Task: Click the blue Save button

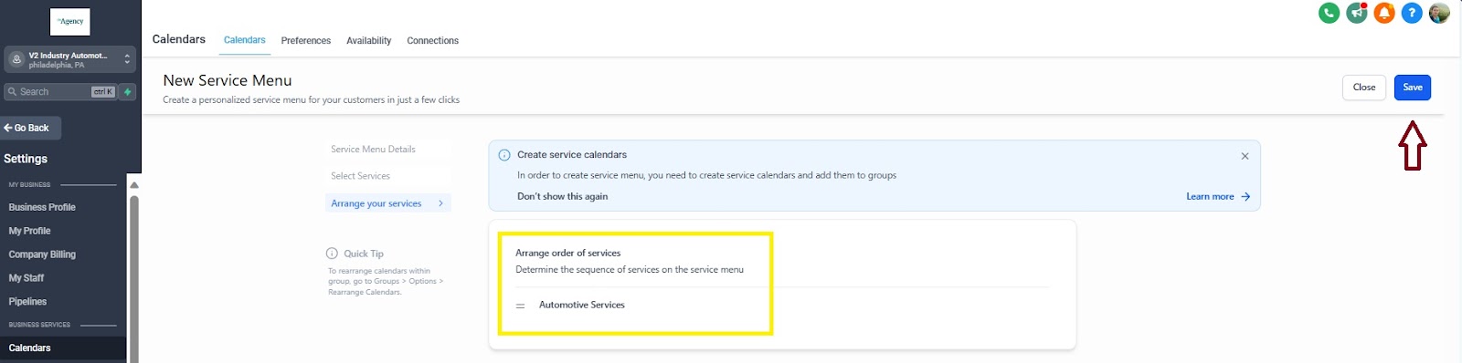Action: pos(1413,88)
